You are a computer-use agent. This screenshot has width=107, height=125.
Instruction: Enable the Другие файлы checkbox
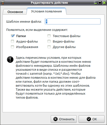49,47
